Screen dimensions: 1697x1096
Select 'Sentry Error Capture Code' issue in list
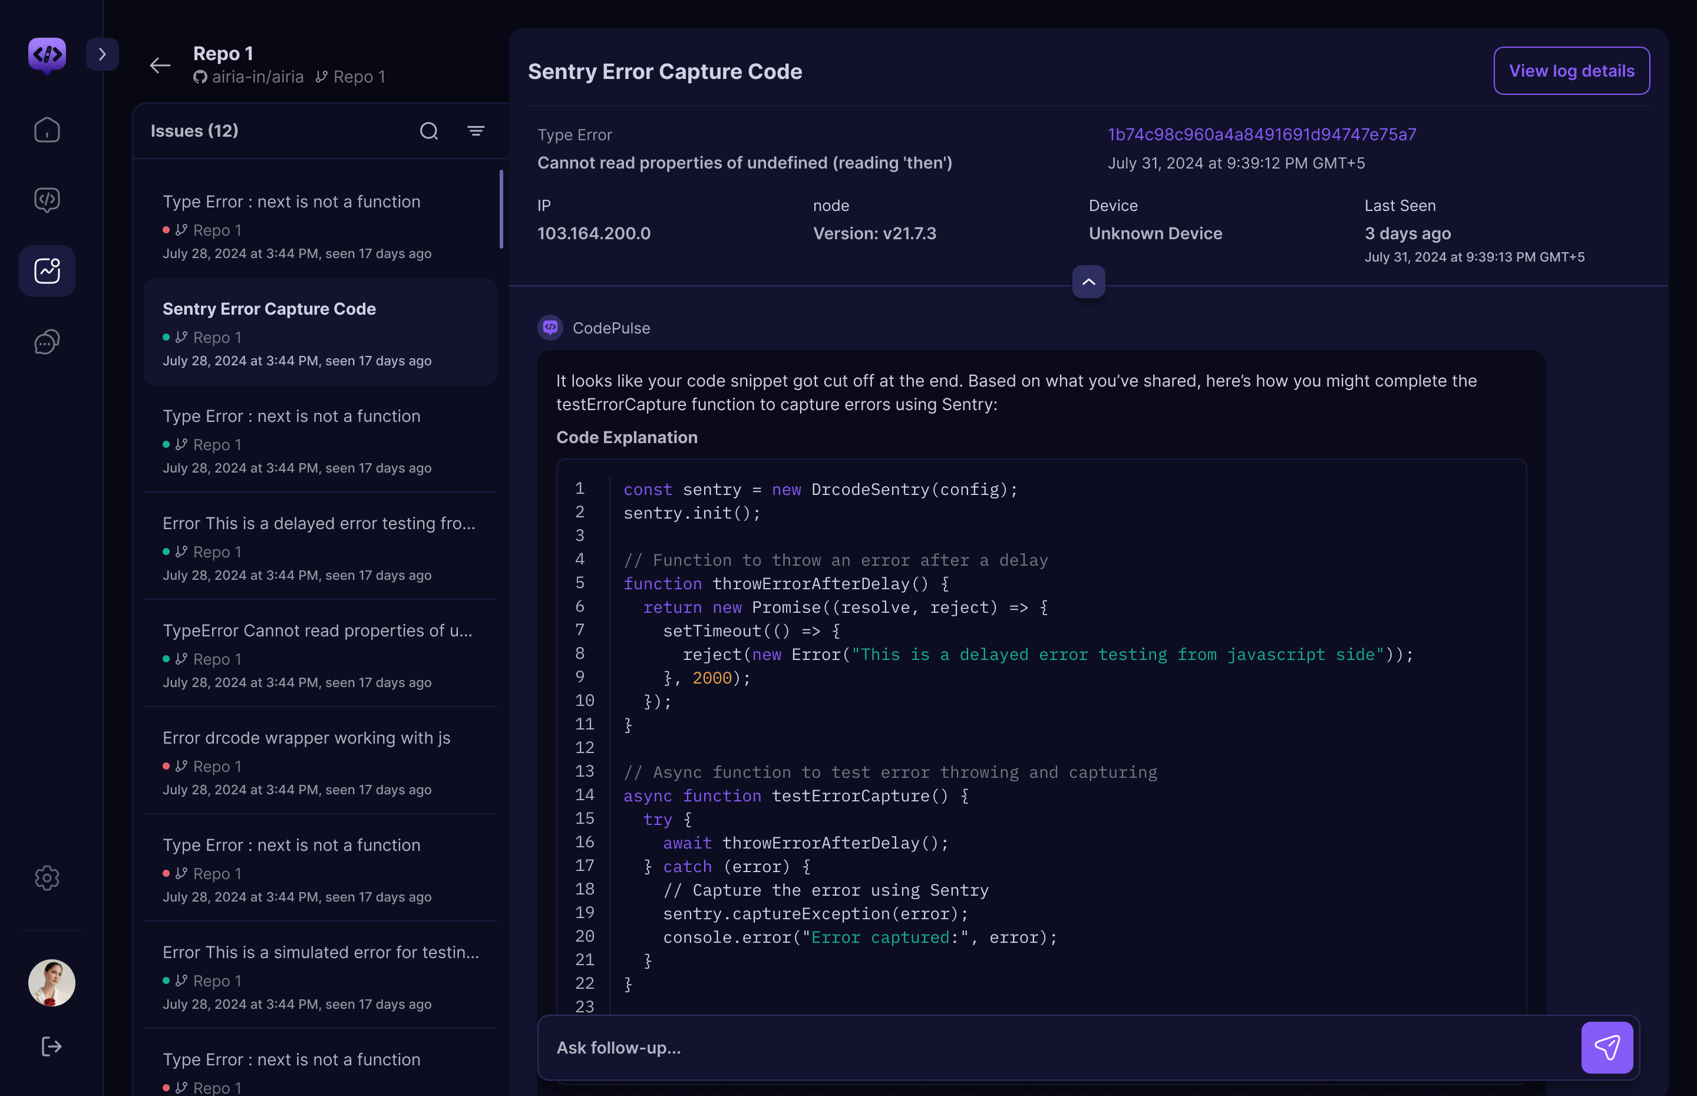point(320,332)
